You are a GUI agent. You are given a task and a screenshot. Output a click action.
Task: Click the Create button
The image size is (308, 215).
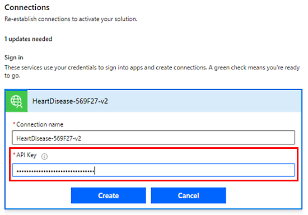point(109,195)
